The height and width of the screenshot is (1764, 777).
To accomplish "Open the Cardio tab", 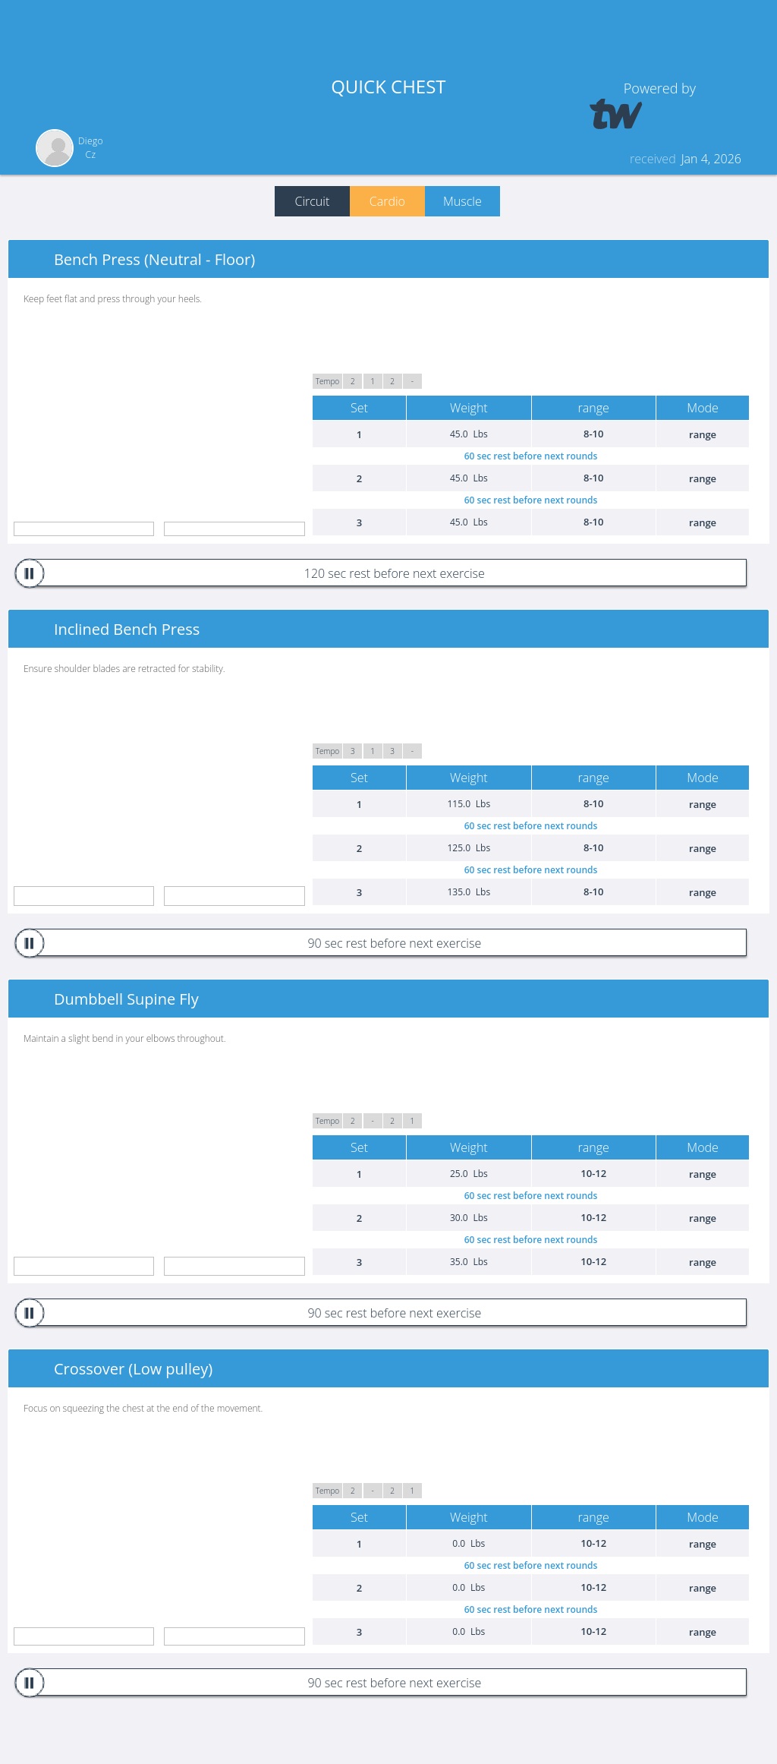I will click(387, 201).
